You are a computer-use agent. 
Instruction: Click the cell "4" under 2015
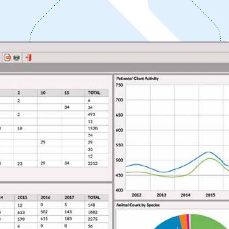(19, 226)
